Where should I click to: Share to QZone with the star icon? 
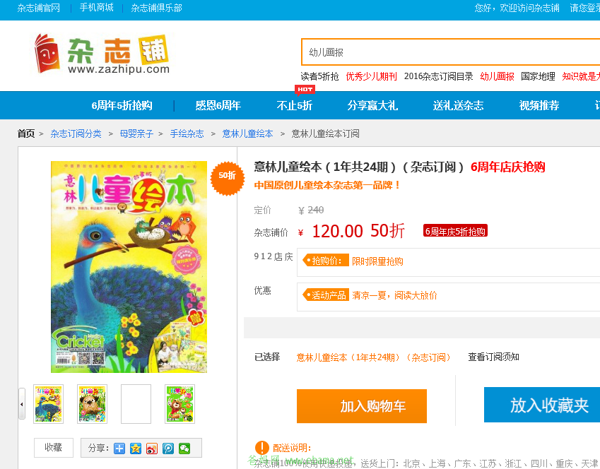pyautogui.click(x=136, y=449)
